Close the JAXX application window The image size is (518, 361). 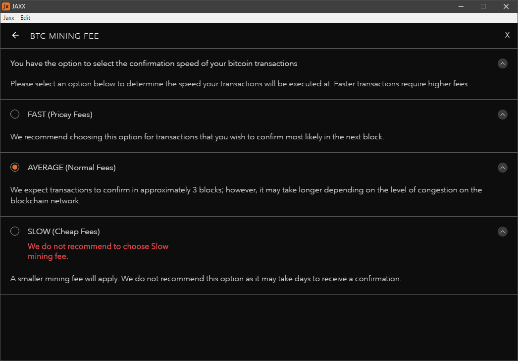(506, 6)
